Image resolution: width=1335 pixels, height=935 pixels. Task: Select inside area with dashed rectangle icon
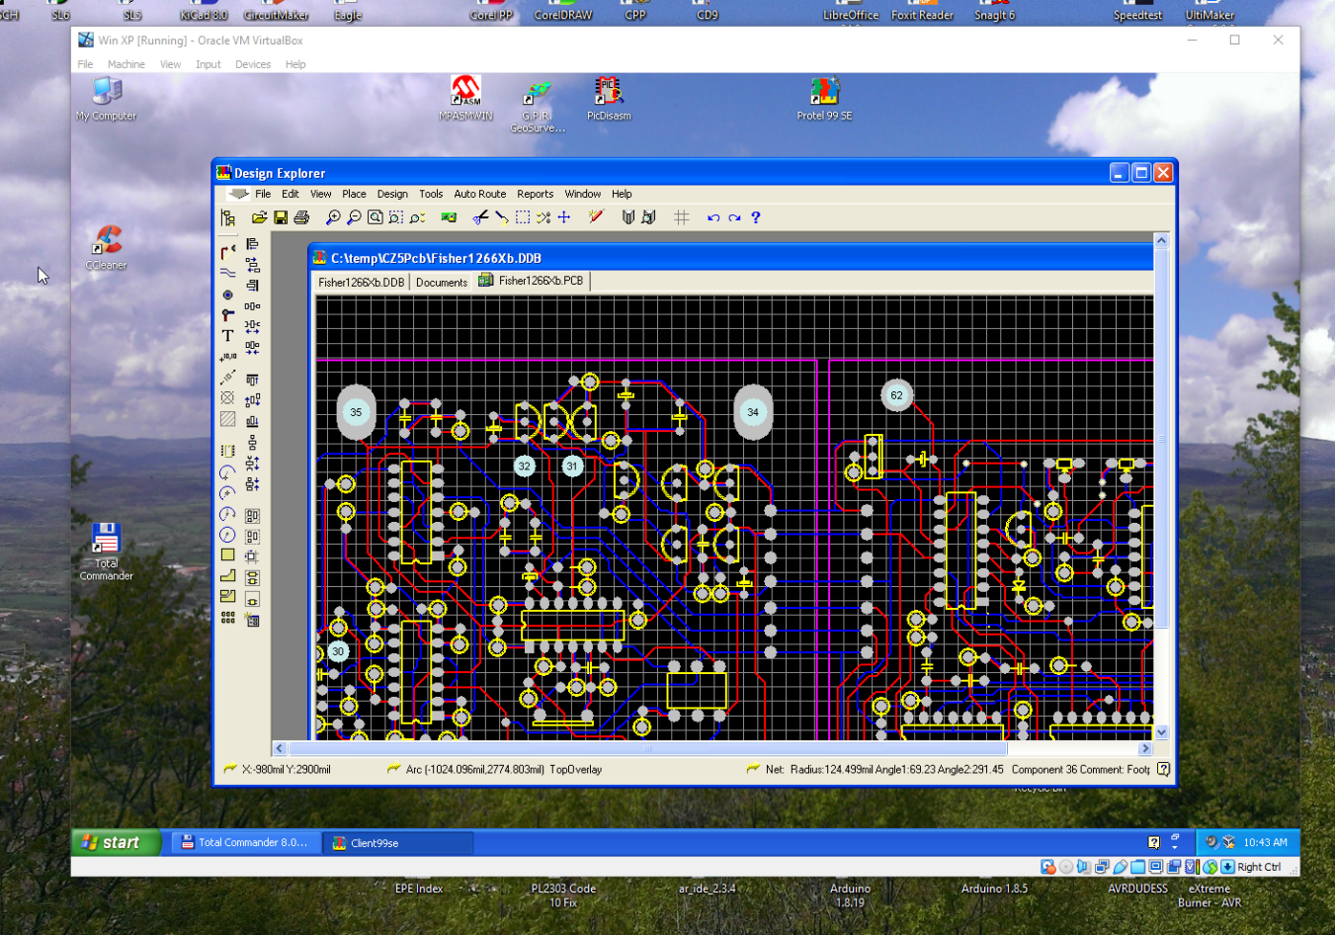pos(523,217)
